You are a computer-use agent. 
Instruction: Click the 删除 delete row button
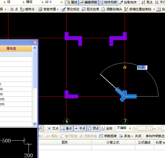(x=52, y=136)
